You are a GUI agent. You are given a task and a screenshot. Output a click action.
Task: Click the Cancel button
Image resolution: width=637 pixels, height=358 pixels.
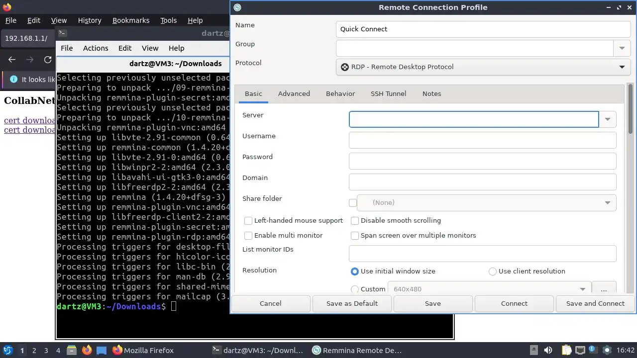pyautogui.click(x=271, y=303)
